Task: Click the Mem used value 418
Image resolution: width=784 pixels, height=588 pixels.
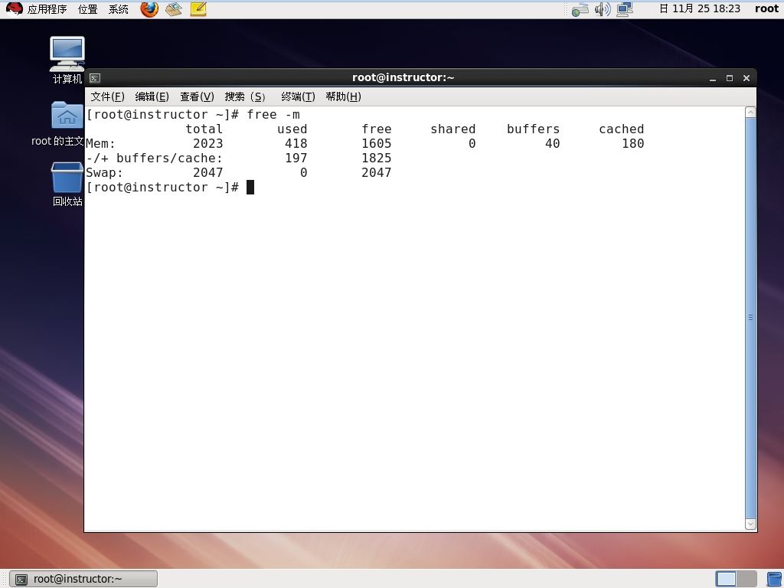Action: coord(296,143)
